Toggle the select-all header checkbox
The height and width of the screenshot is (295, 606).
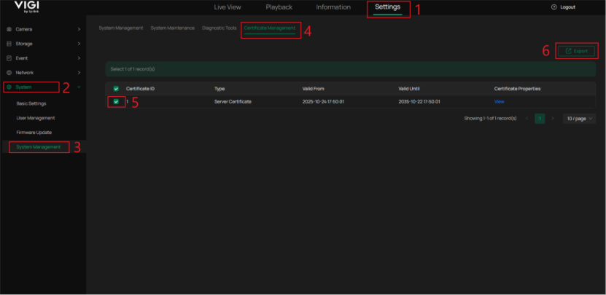coord(116,89)
